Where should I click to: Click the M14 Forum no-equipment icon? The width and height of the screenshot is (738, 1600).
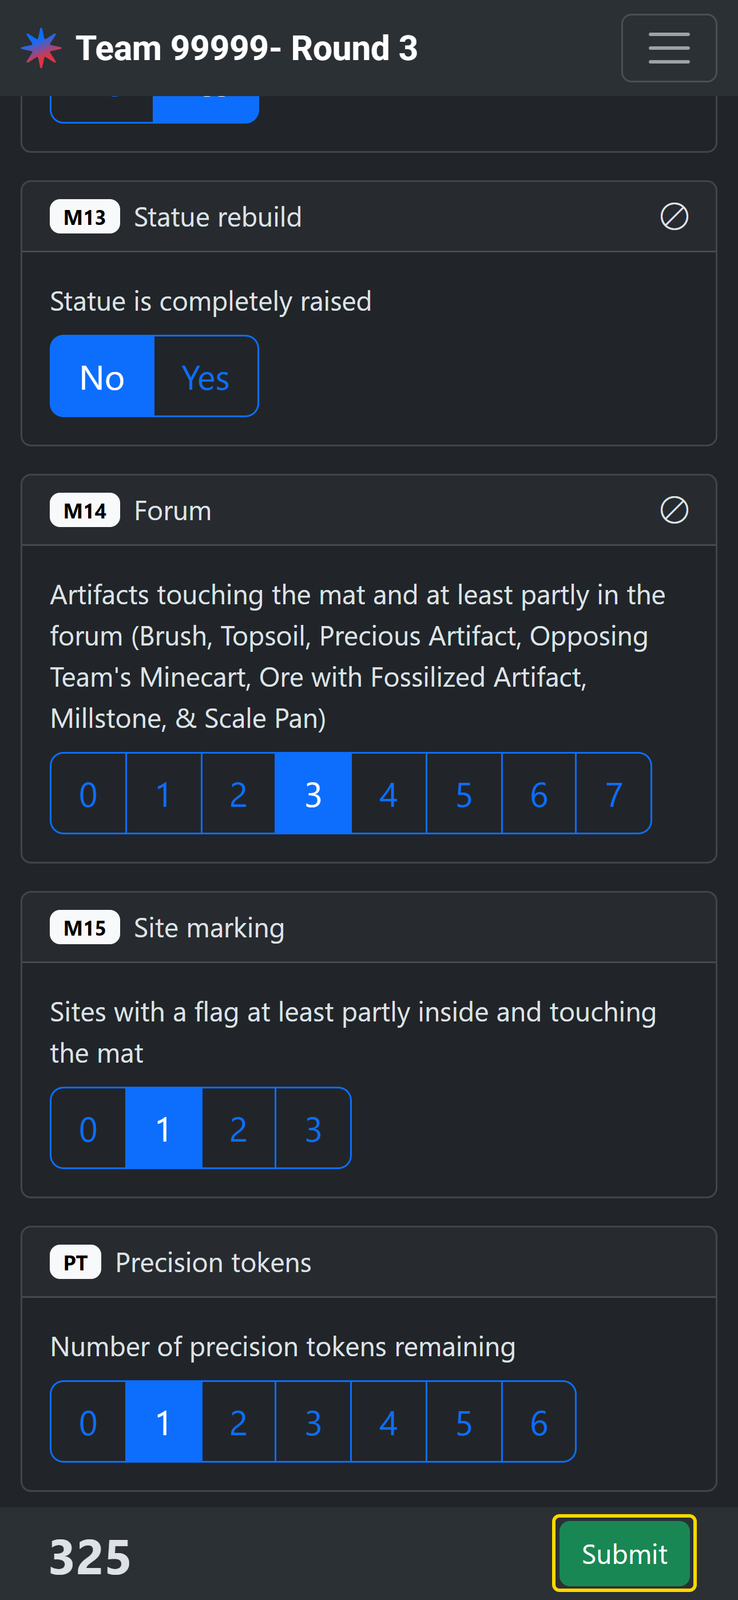pyautogui.click(x=673, y=510)
